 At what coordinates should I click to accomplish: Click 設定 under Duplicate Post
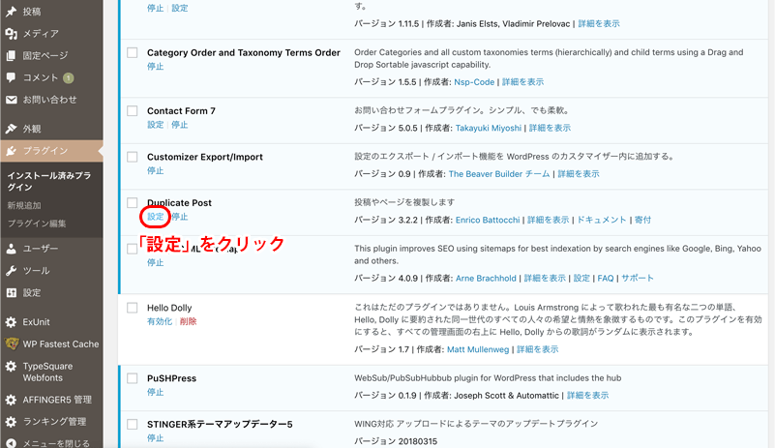tap(155, 217)
